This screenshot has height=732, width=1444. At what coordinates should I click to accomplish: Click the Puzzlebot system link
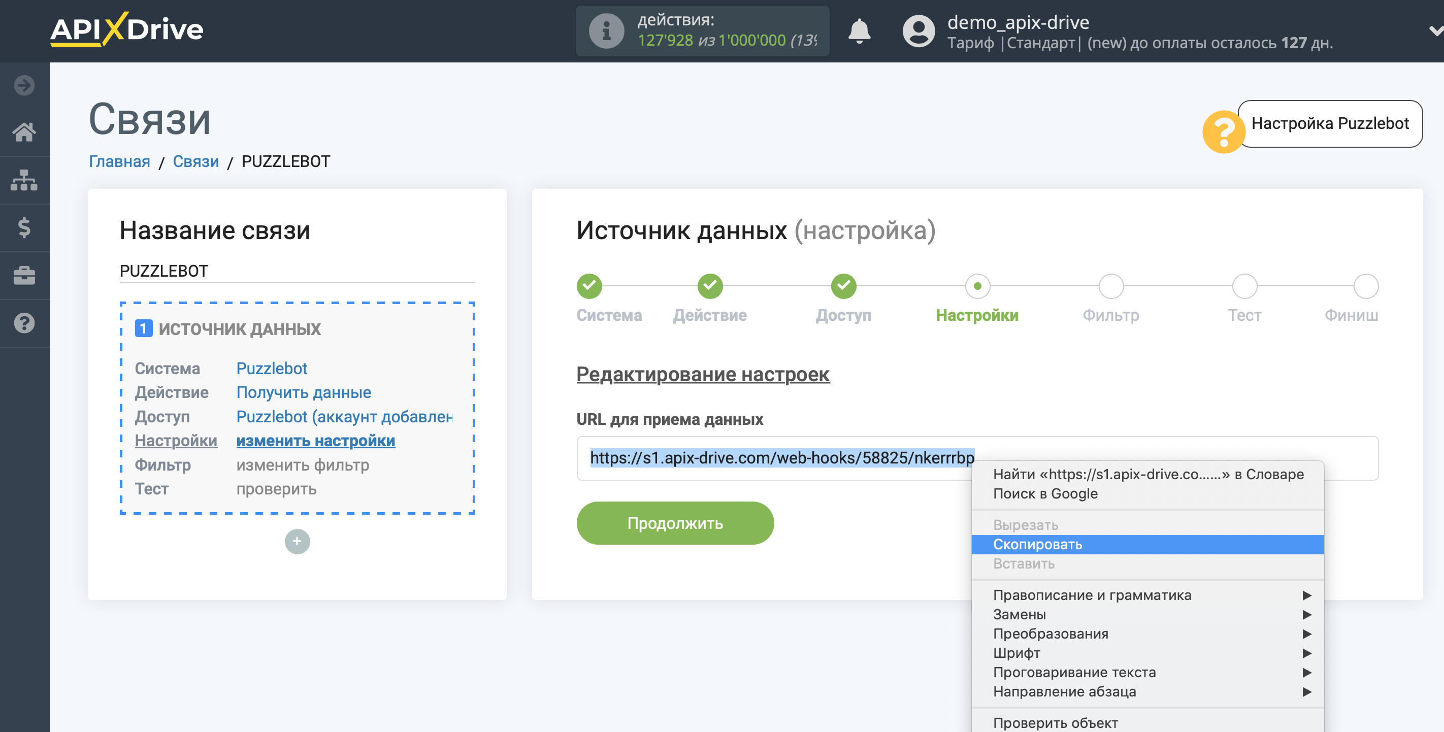[272, 368]
